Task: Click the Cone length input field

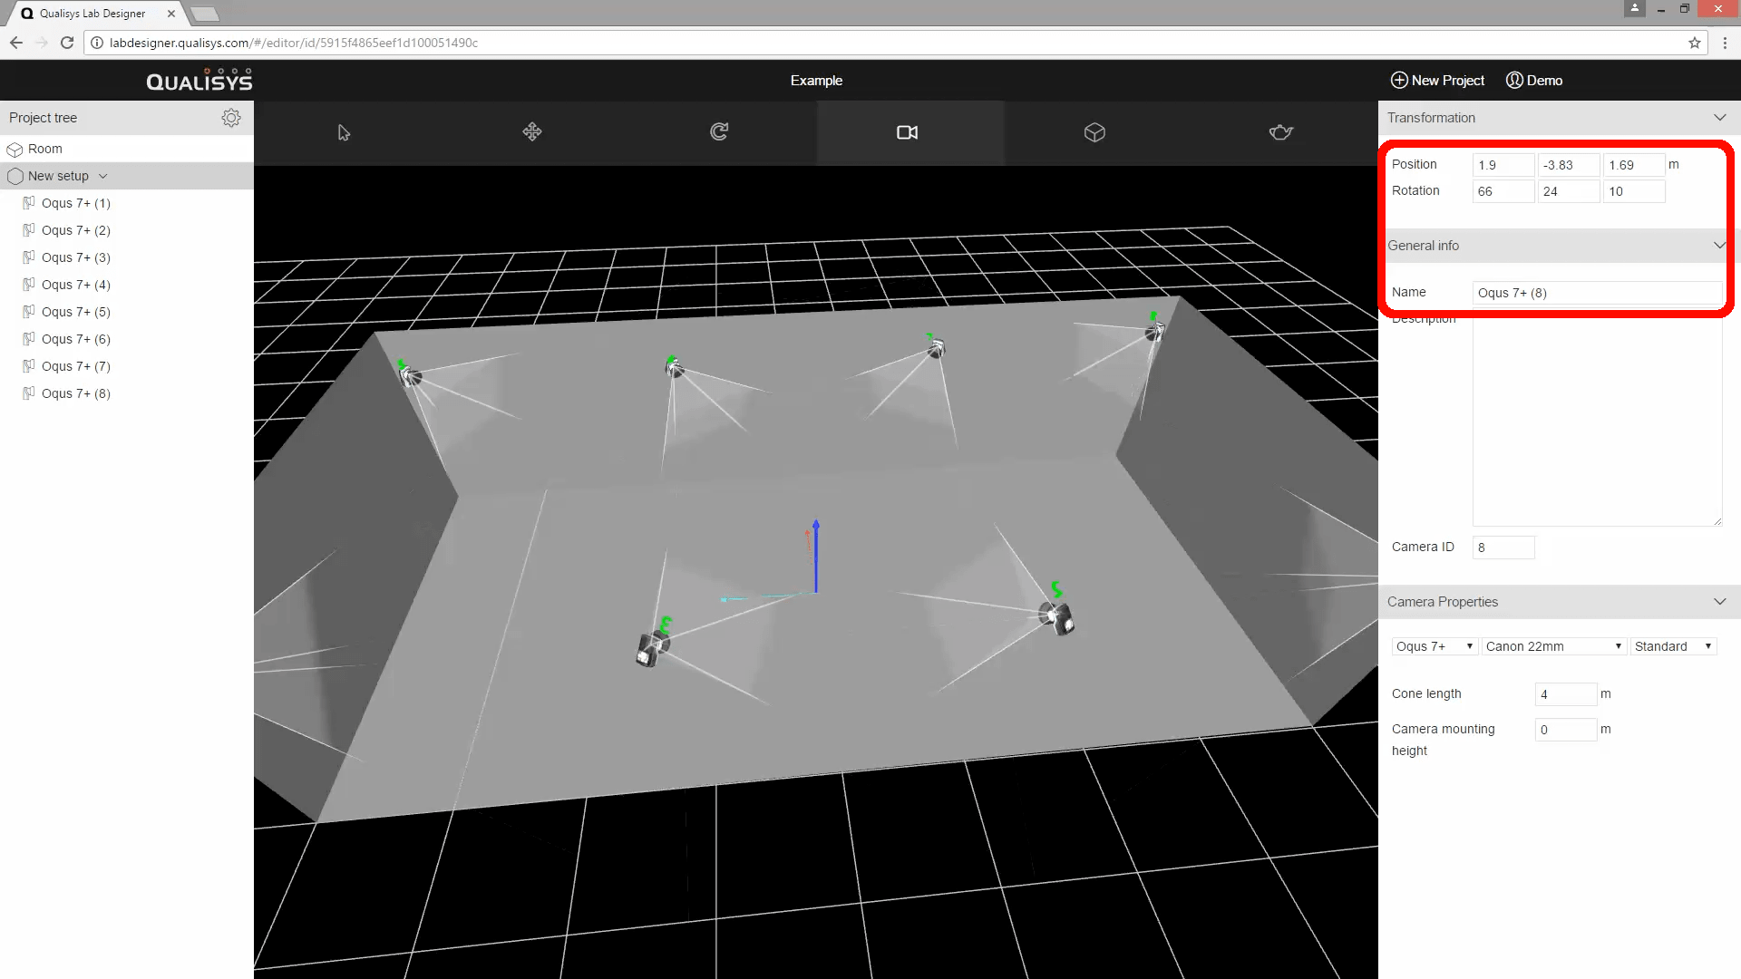Action: pyautogui.click(x=1565, y=694)
